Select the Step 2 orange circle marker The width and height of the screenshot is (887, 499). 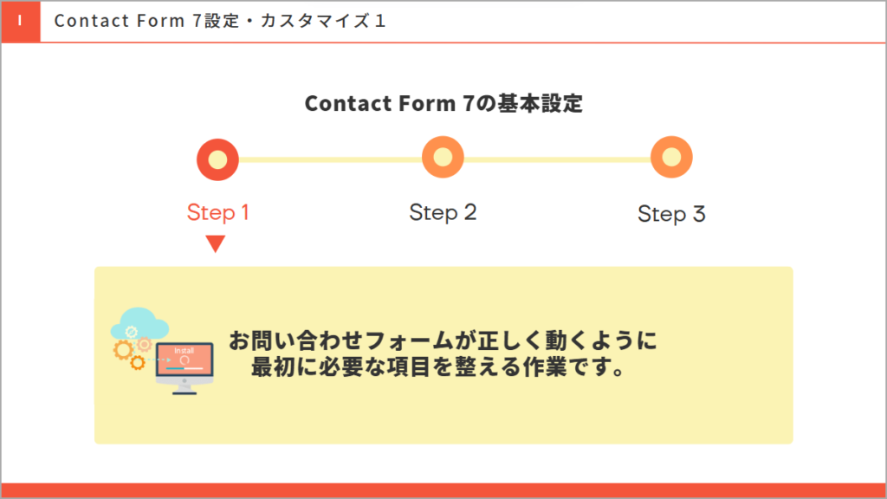[443, 158]
